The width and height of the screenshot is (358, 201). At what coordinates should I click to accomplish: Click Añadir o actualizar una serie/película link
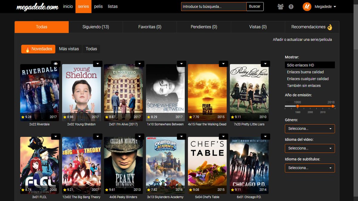(302, 40)
